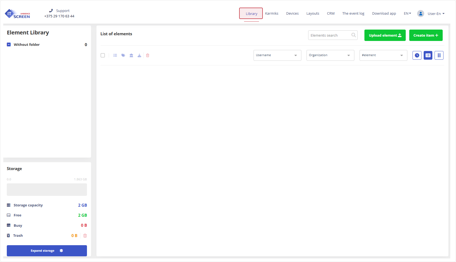Collapse the Without folder item
Image resolution: width=456 pixels, height=262 pixels.
9,44
